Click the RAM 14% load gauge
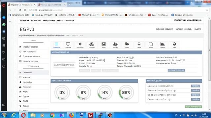 (105, 93)
